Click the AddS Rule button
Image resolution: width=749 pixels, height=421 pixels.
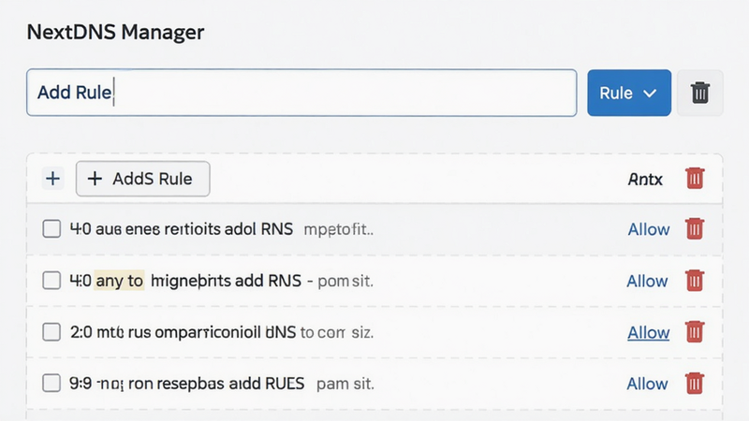[142, 179]
